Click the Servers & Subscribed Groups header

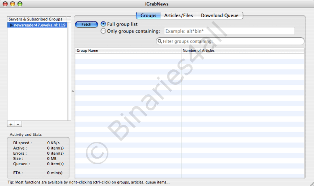37,19
